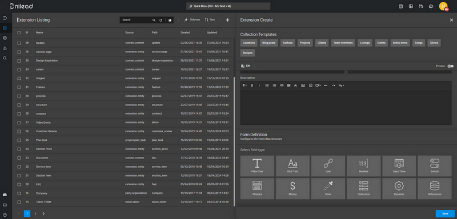Add new extension with plus icon

(x=227, y=20)
